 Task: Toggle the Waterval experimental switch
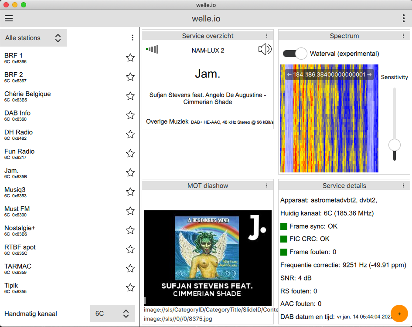295,54
